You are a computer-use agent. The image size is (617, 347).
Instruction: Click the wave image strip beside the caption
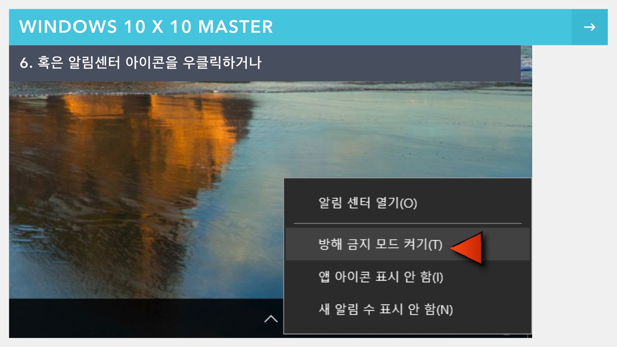(526, 63)
